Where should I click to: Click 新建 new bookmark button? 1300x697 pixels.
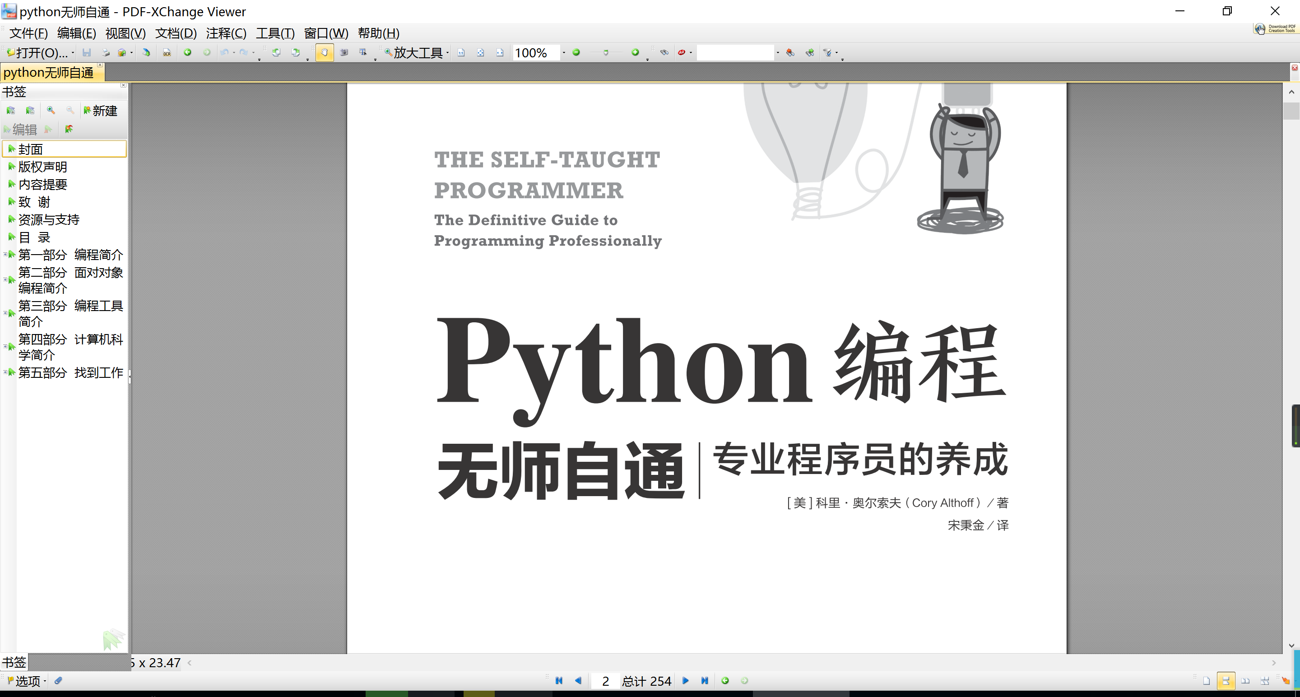click(100, 111)
